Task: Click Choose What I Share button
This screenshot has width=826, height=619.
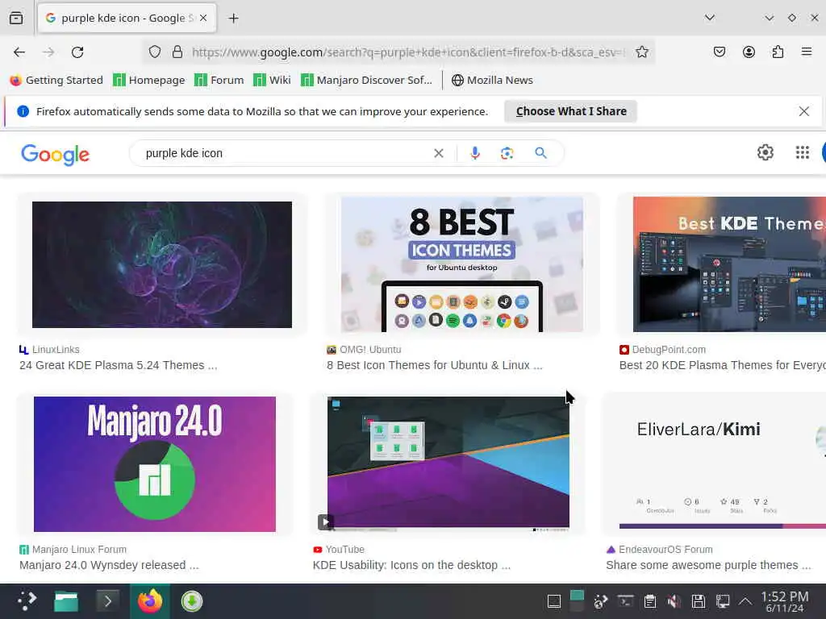Action: tap(571, 111)
